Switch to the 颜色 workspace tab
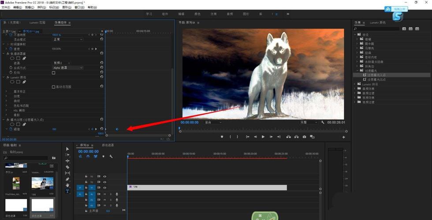The width and height of the screenshot is (432, 220). coord(197,14)
